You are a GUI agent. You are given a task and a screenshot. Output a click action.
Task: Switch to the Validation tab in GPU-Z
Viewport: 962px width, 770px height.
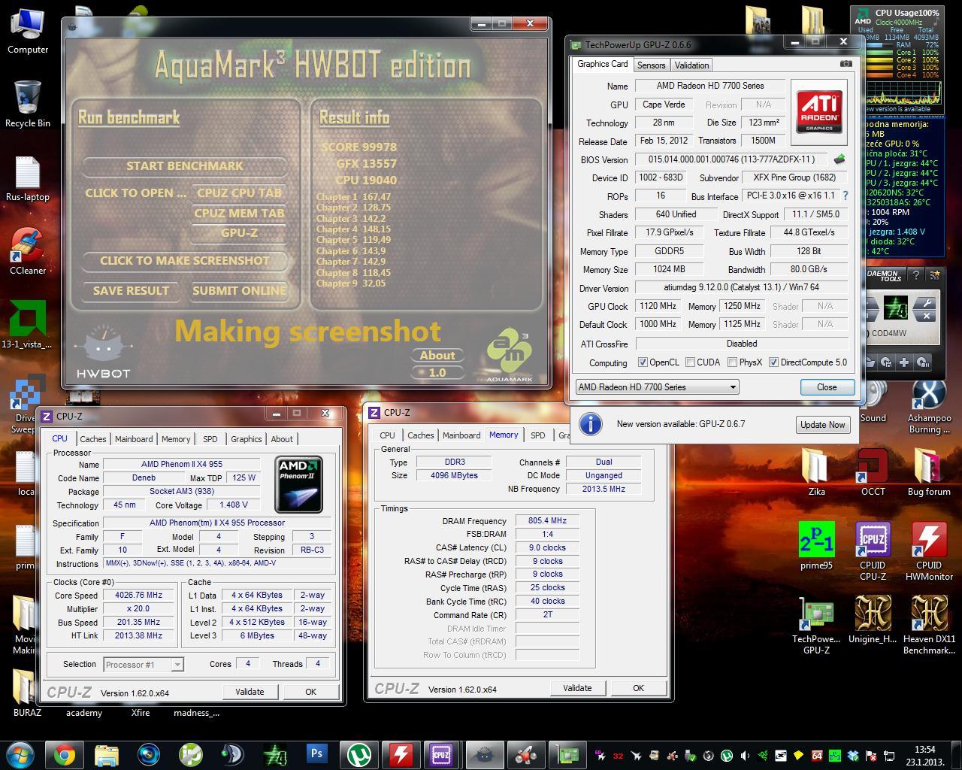click(x=691, y=65)
